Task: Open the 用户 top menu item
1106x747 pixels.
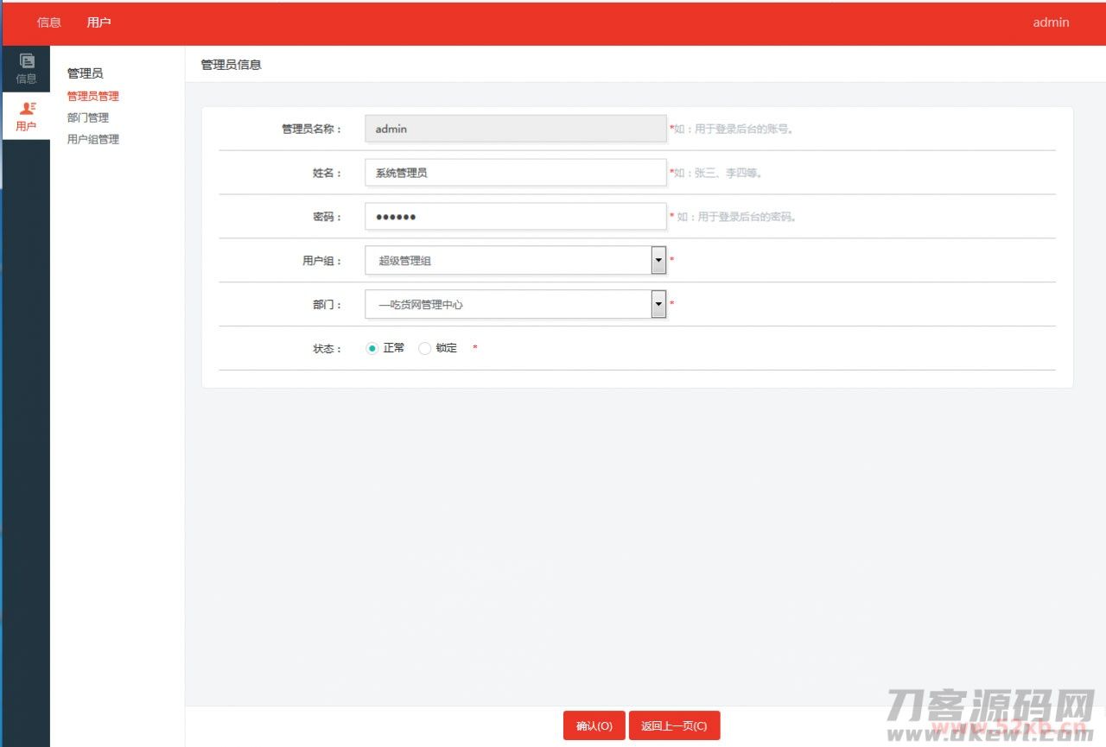Action: 99,22
